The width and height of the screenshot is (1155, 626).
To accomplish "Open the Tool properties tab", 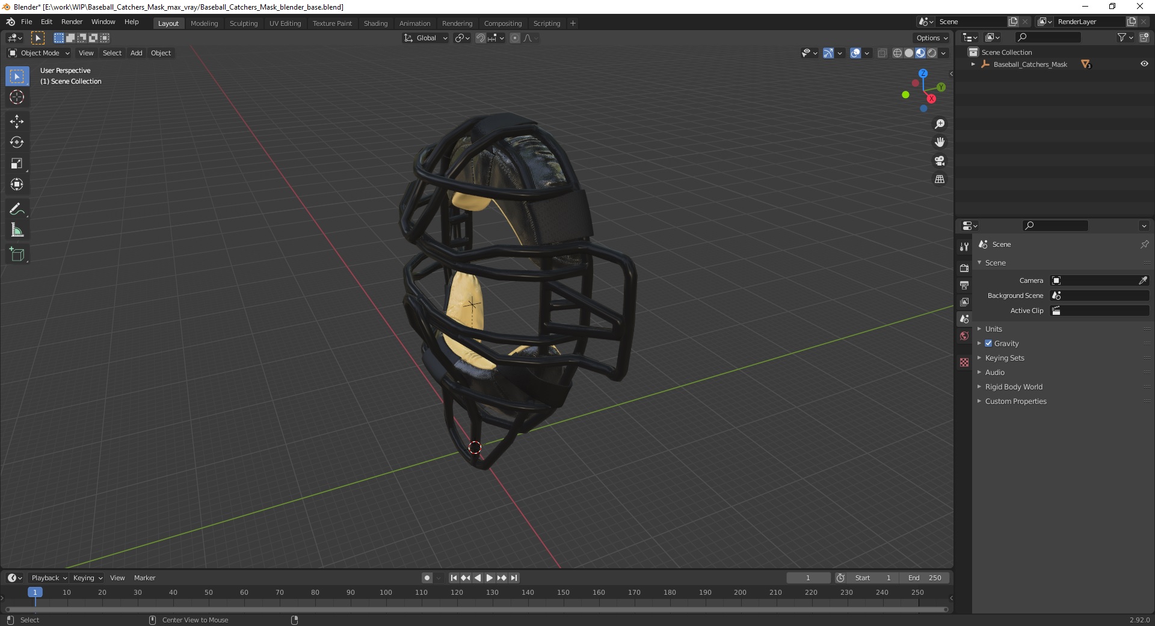I will (x=964, y=247).
